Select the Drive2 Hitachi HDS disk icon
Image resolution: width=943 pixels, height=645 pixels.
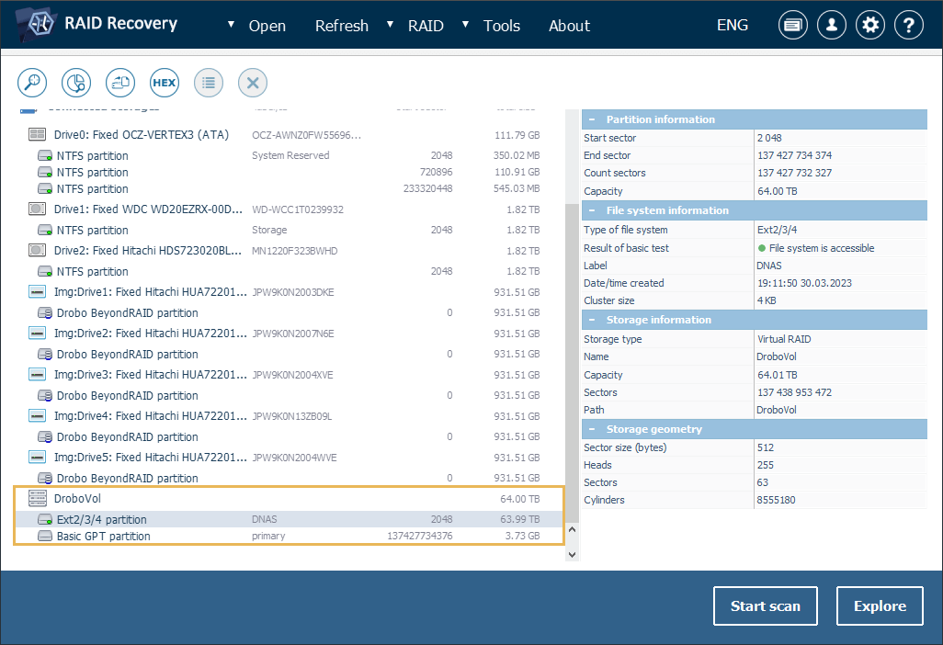point(38,251)
